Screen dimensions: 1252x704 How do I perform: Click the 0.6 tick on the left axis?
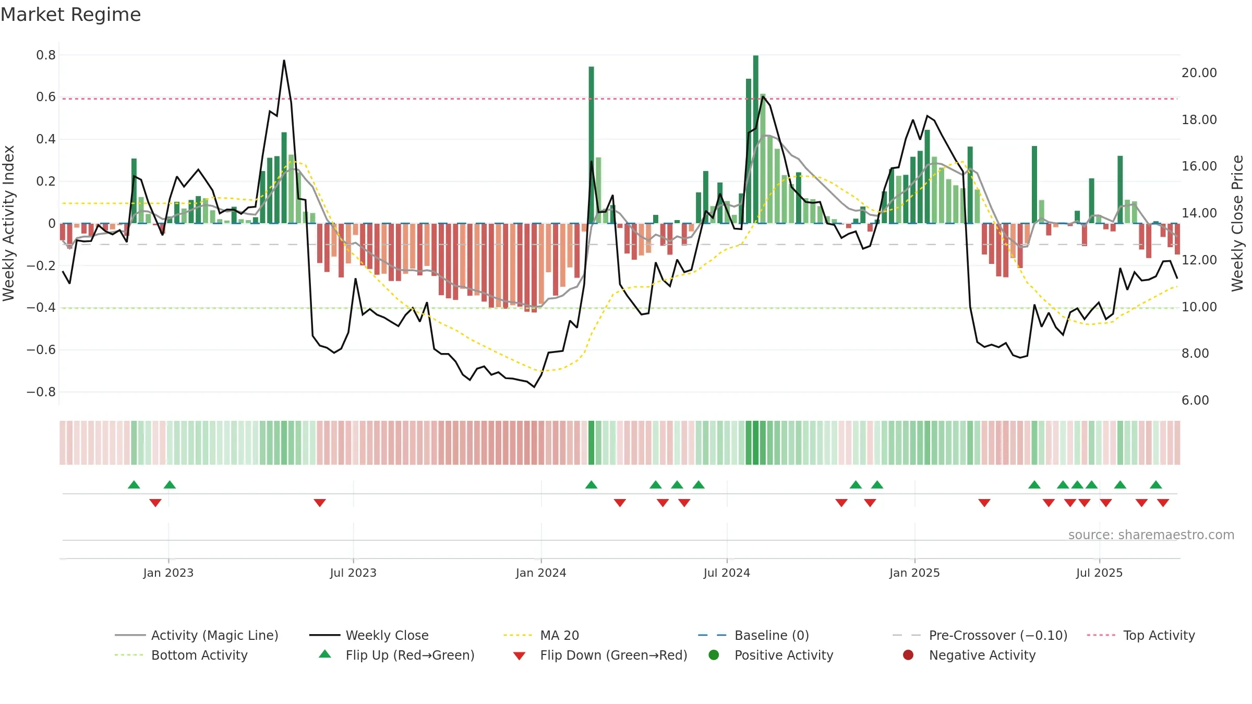coord(46,97)
